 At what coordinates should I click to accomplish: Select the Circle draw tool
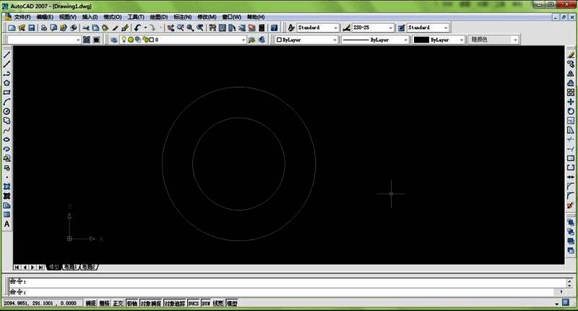(7, 111)
